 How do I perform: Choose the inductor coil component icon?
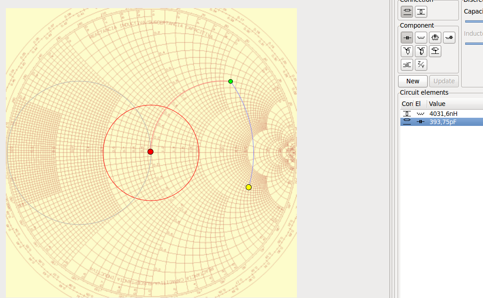(421, 38)
